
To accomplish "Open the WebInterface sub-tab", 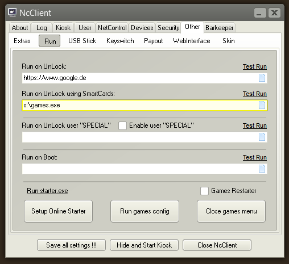I will pos(191,41).
